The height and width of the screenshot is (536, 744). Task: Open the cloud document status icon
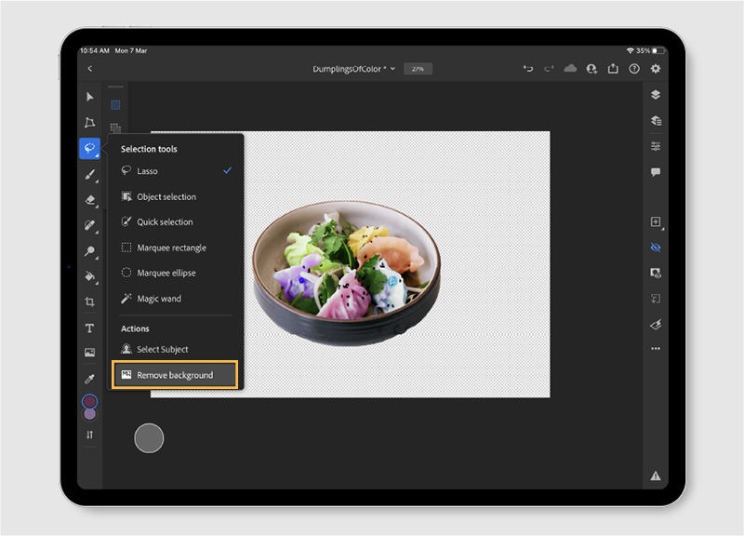tap(570, 69)
